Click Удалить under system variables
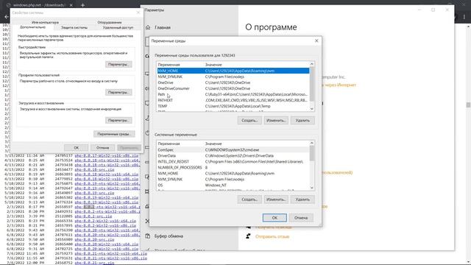 click(x=302, y=199)
